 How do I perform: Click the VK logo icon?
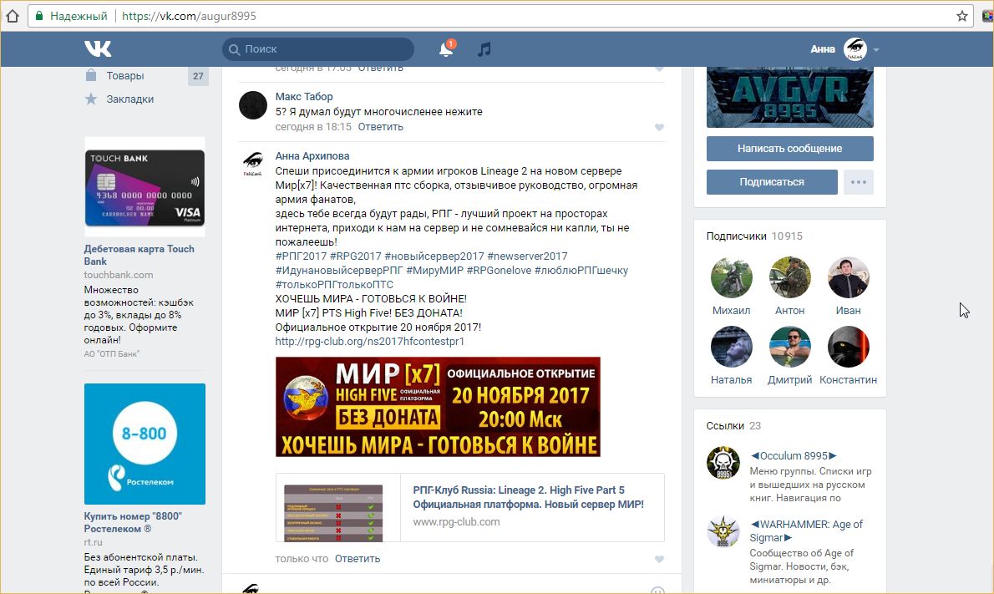point(98,48)
